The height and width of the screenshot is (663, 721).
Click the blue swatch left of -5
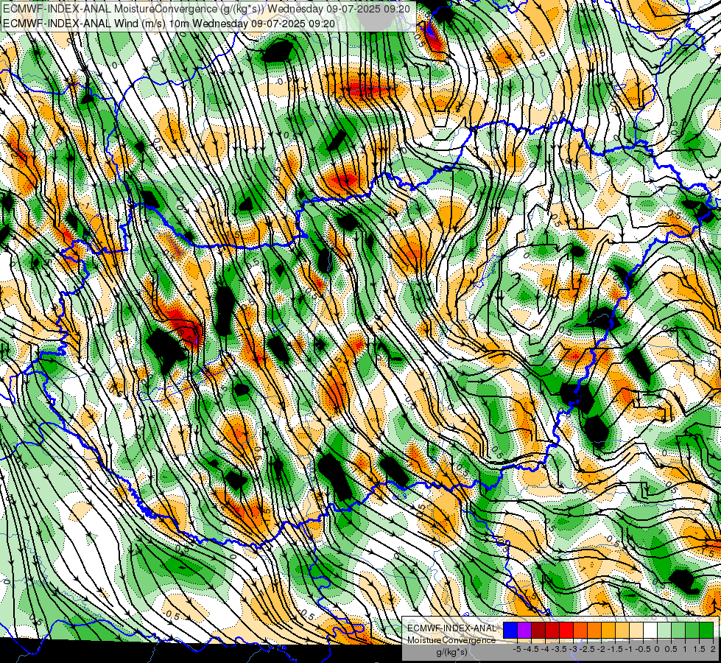coord(510,631)
